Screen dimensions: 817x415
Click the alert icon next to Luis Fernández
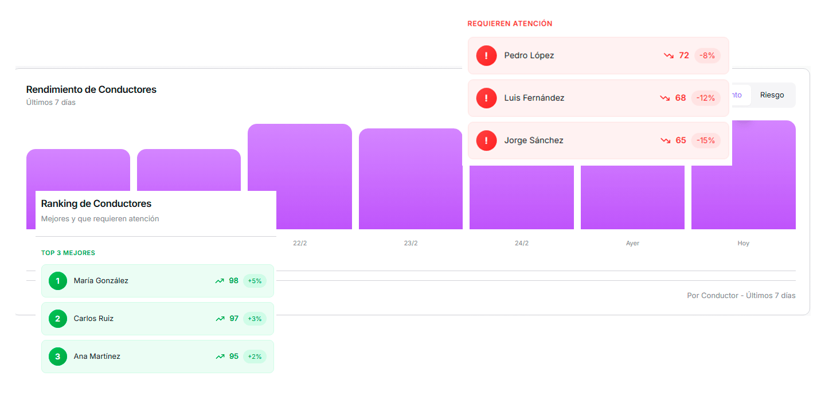tap(486, 98)
